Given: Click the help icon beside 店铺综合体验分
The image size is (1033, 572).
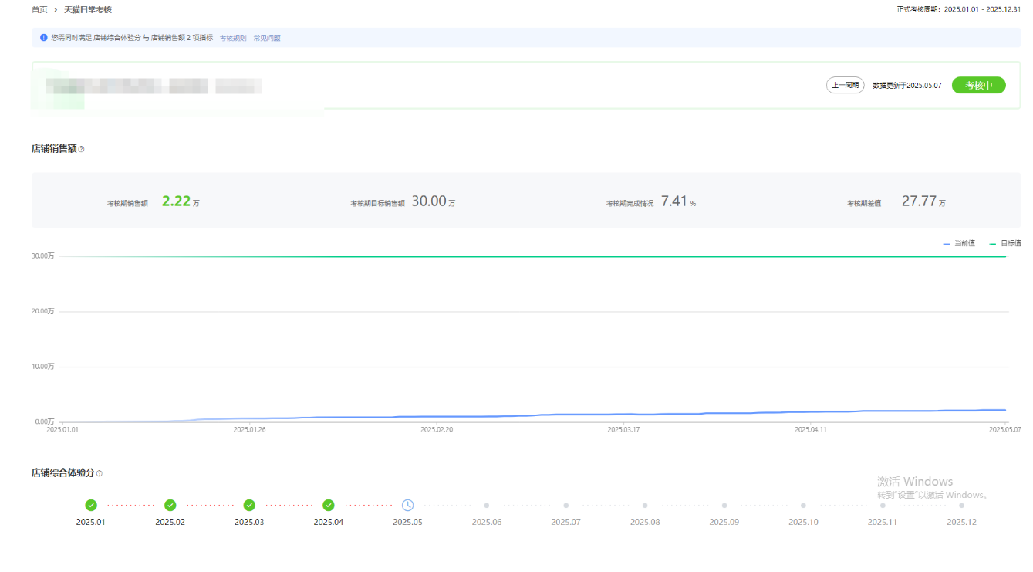Looking at the screenshot, I should click(x=100, y=473).
